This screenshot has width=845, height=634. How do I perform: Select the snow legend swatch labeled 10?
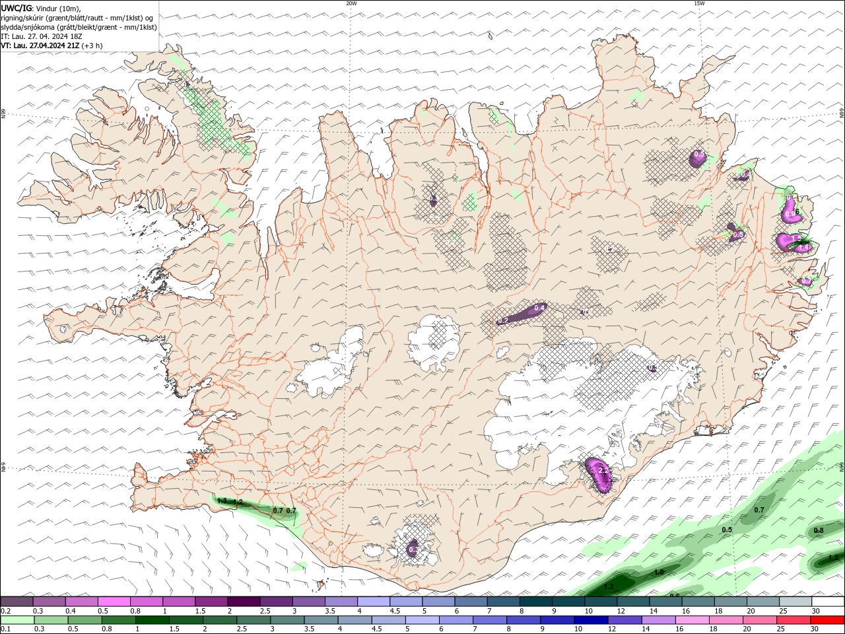pos(600,602)
